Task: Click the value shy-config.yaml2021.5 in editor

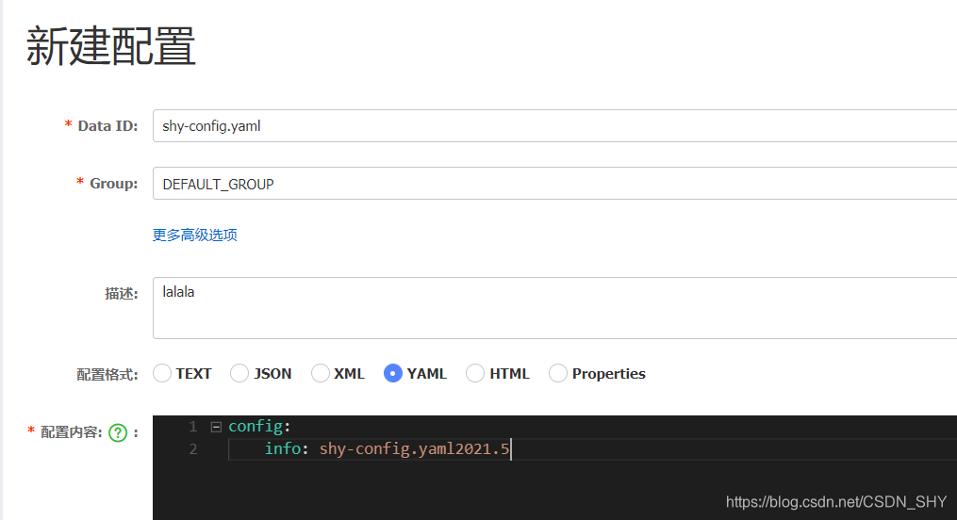Action: click(415, 449)
